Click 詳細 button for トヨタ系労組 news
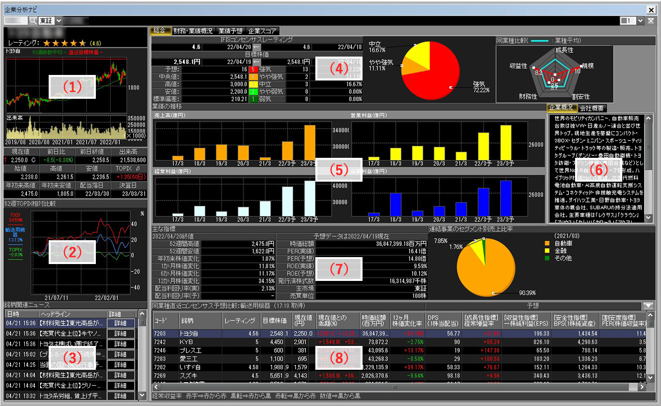Image resolution: width=661 pixels, height=406 pixels. click(x=121, y=396)
